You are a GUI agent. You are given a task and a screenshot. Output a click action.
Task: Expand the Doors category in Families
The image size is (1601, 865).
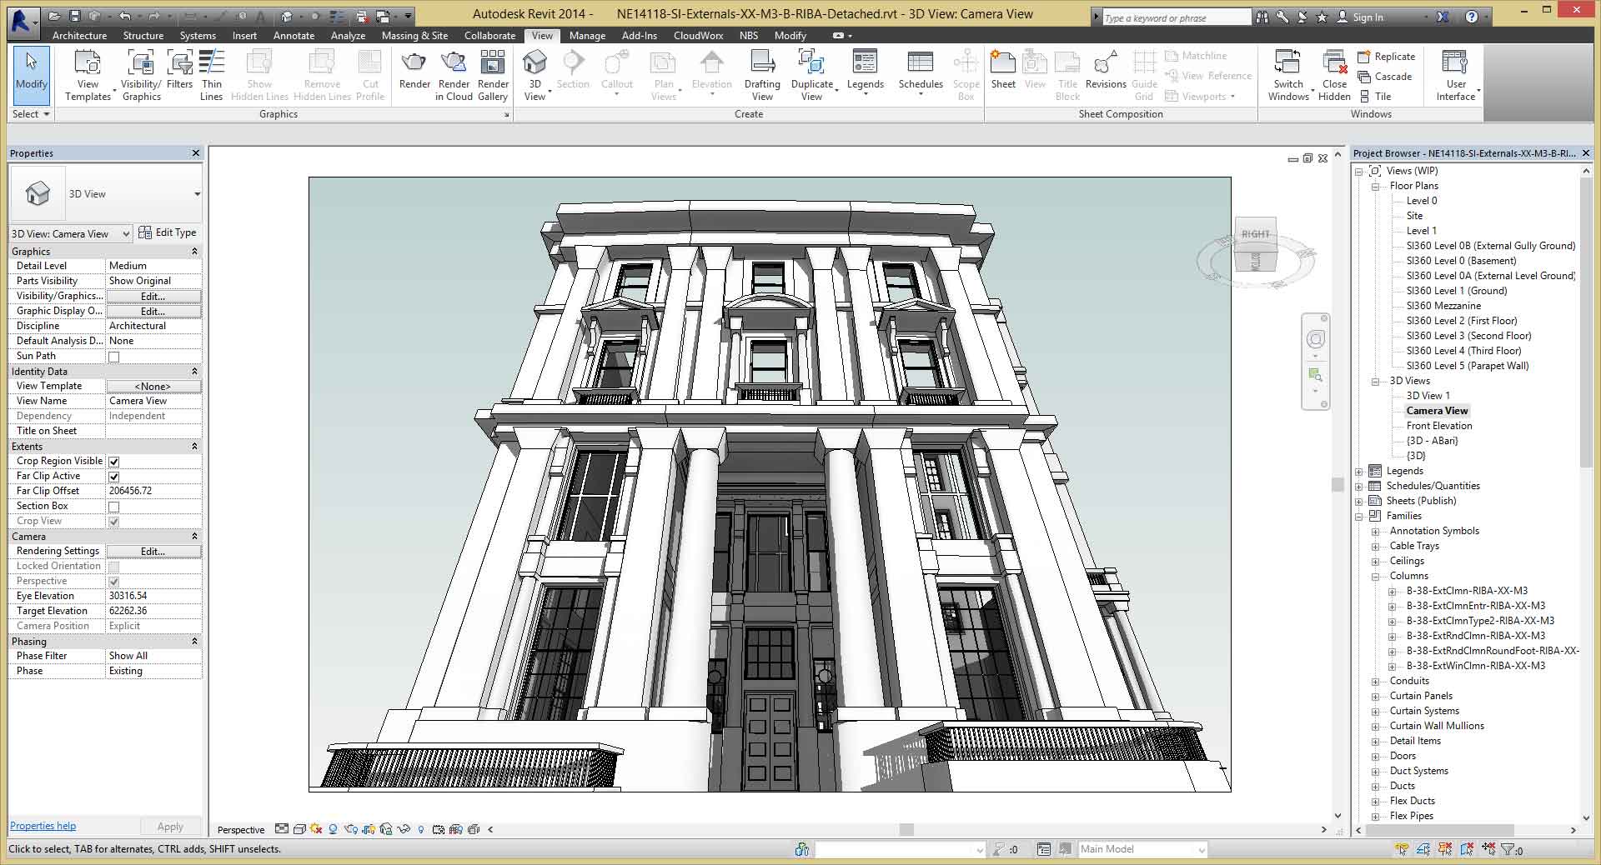tap(1377, 756)
